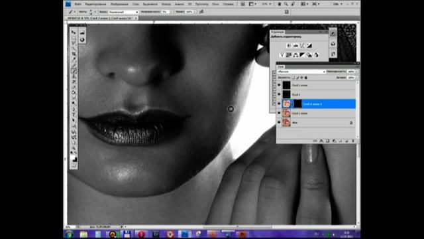Select the Healing Brush tool

[x=74, y=65]
